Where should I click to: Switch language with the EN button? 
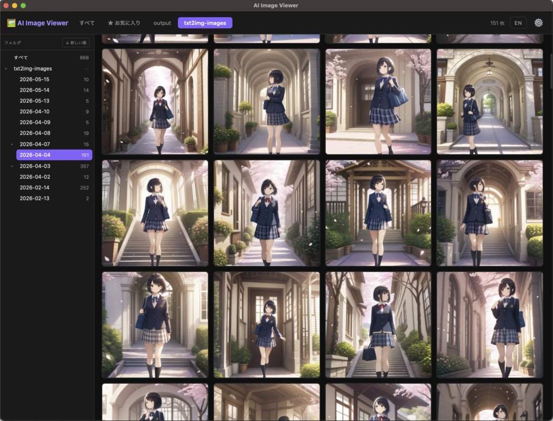pos(518,23)
